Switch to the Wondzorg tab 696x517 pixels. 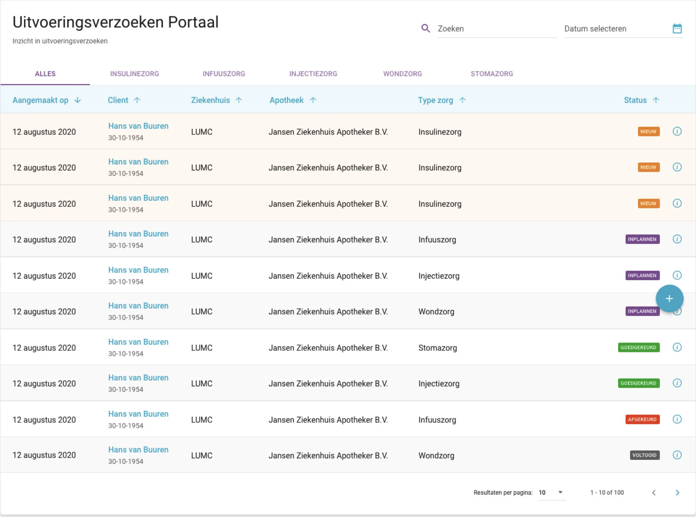coord(402,74)
